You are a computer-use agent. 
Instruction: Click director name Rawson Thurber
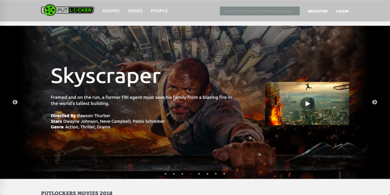click(x=94, y=116)
